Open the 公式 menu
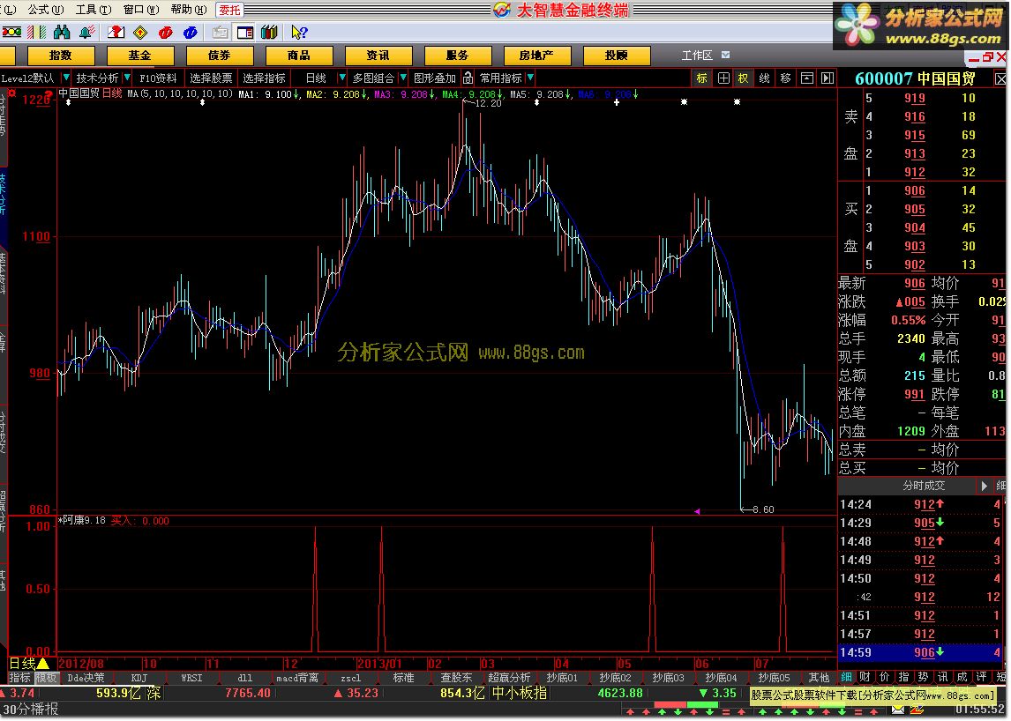Image resolution: width=1011 pixels, height=721 pixels. coord(45,10)
